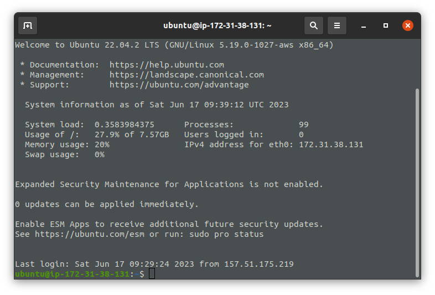
Task: Open a new terminal tab
Action: pos(28,25)
